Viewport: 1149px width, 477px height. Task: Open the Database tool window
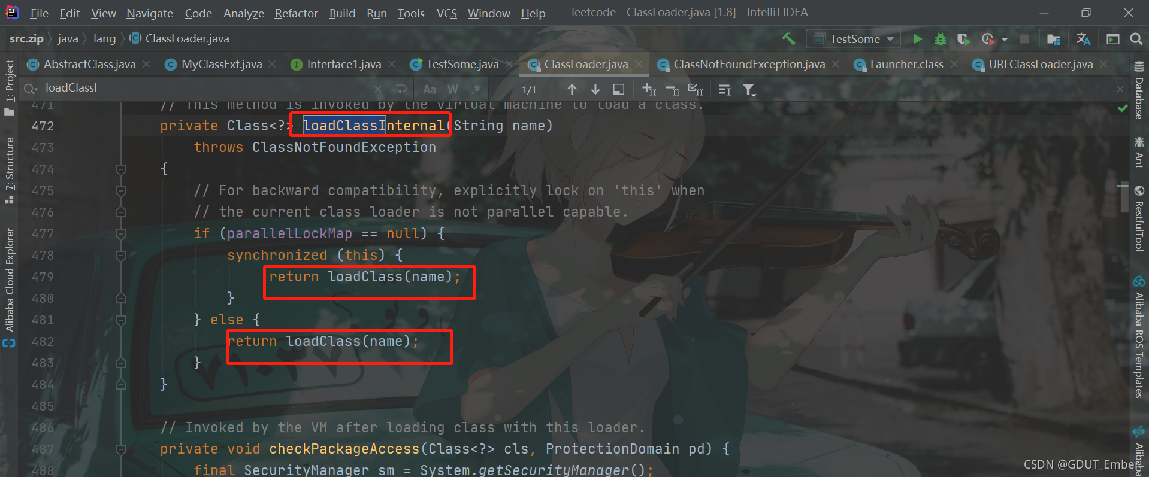(1139, 90)
